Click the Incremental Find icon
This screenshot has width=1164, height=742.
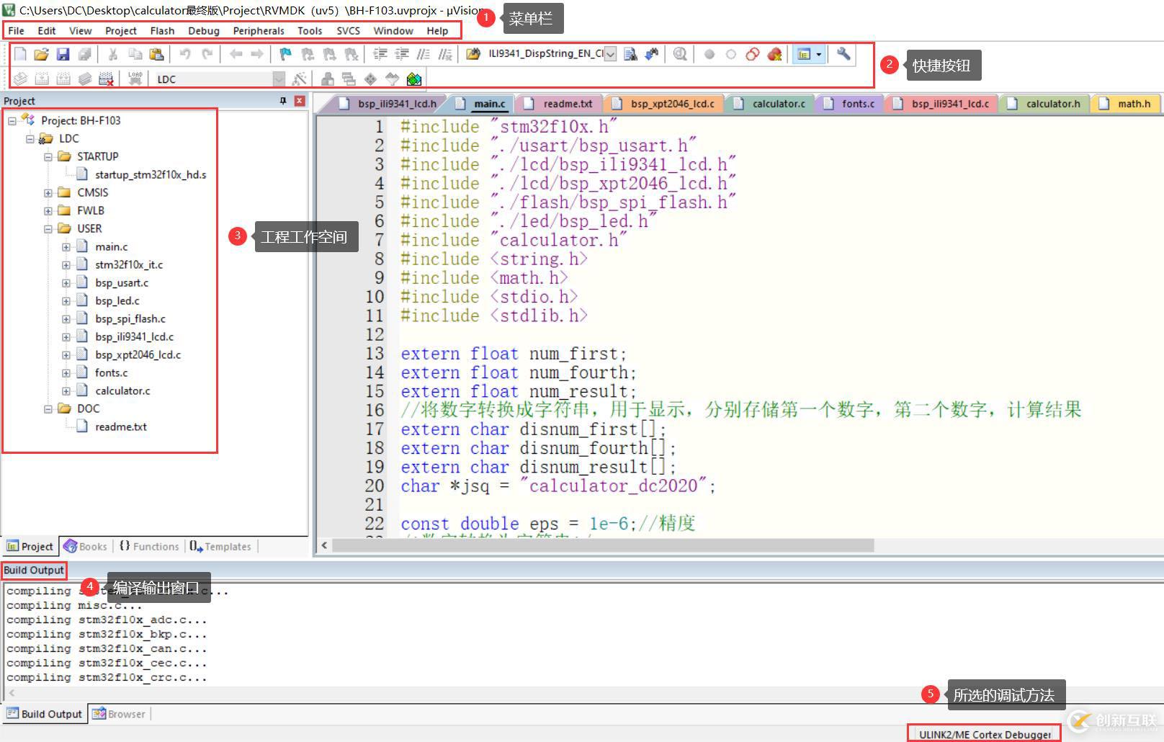click(652, 54)
